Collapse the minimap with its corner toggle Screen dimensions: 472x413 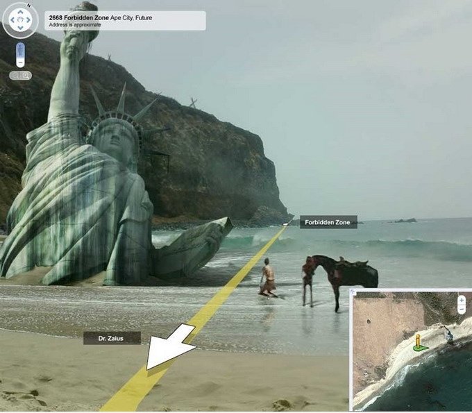(353, 291)
